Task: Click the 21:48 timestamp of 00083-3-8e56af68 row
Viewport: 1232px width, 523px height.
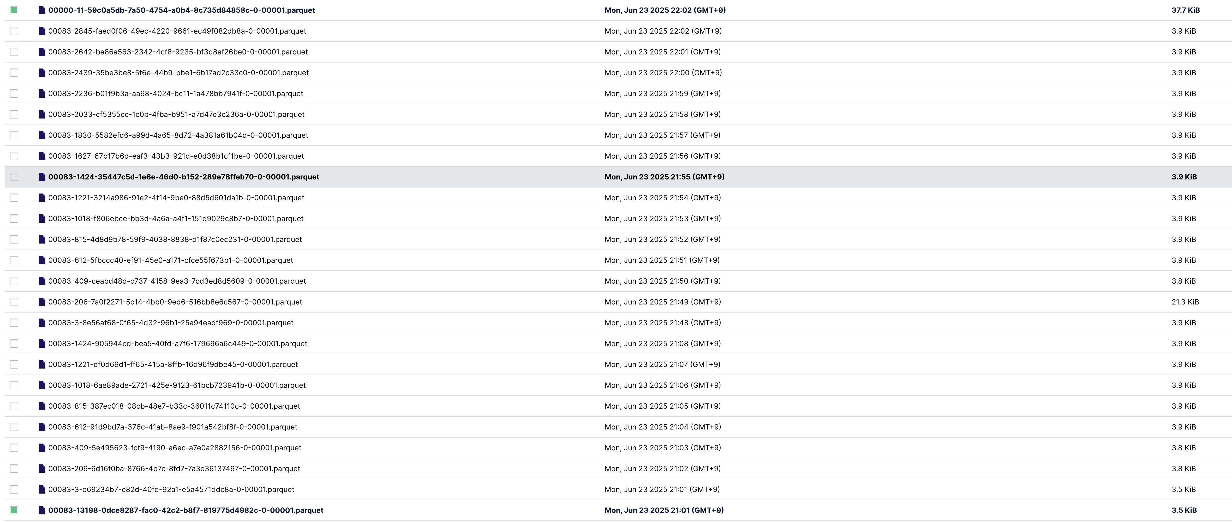Action: [662, 323]
